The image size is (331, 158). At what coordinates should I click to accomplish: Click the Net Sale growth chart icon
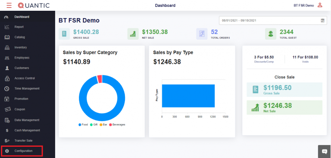[x=133, y=34]
